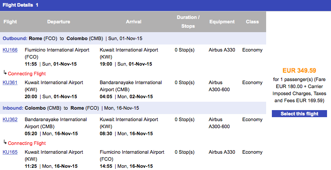Click the Select this flight button
The height and width of the screenshot is (170, 331).
[299, 114]
